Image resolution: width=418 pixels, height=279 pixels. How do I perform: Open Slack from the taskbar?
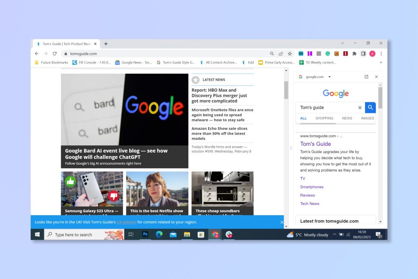click(x=229, y=235)
